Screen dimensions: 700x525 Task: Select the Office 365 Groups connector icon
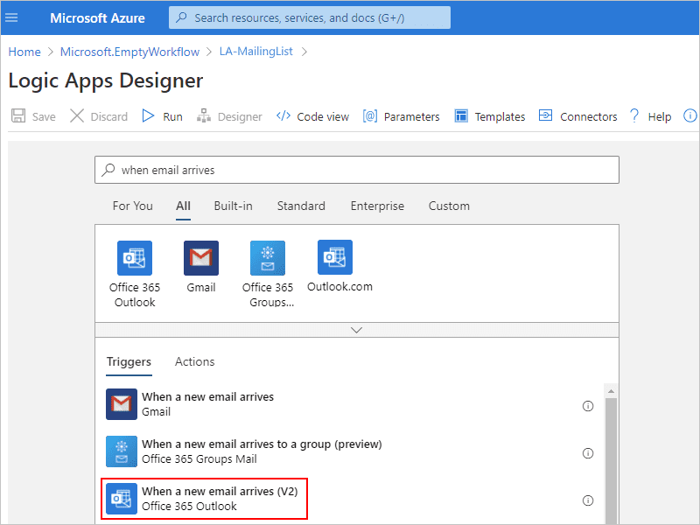(268, 258)
